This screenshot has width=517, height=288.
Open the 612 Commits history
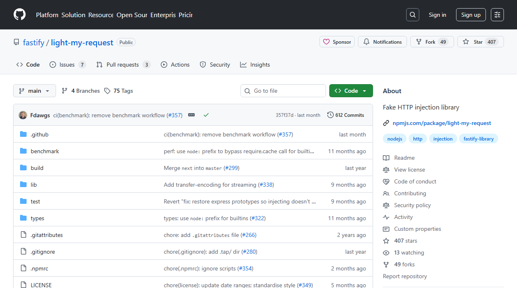point(346,115)
